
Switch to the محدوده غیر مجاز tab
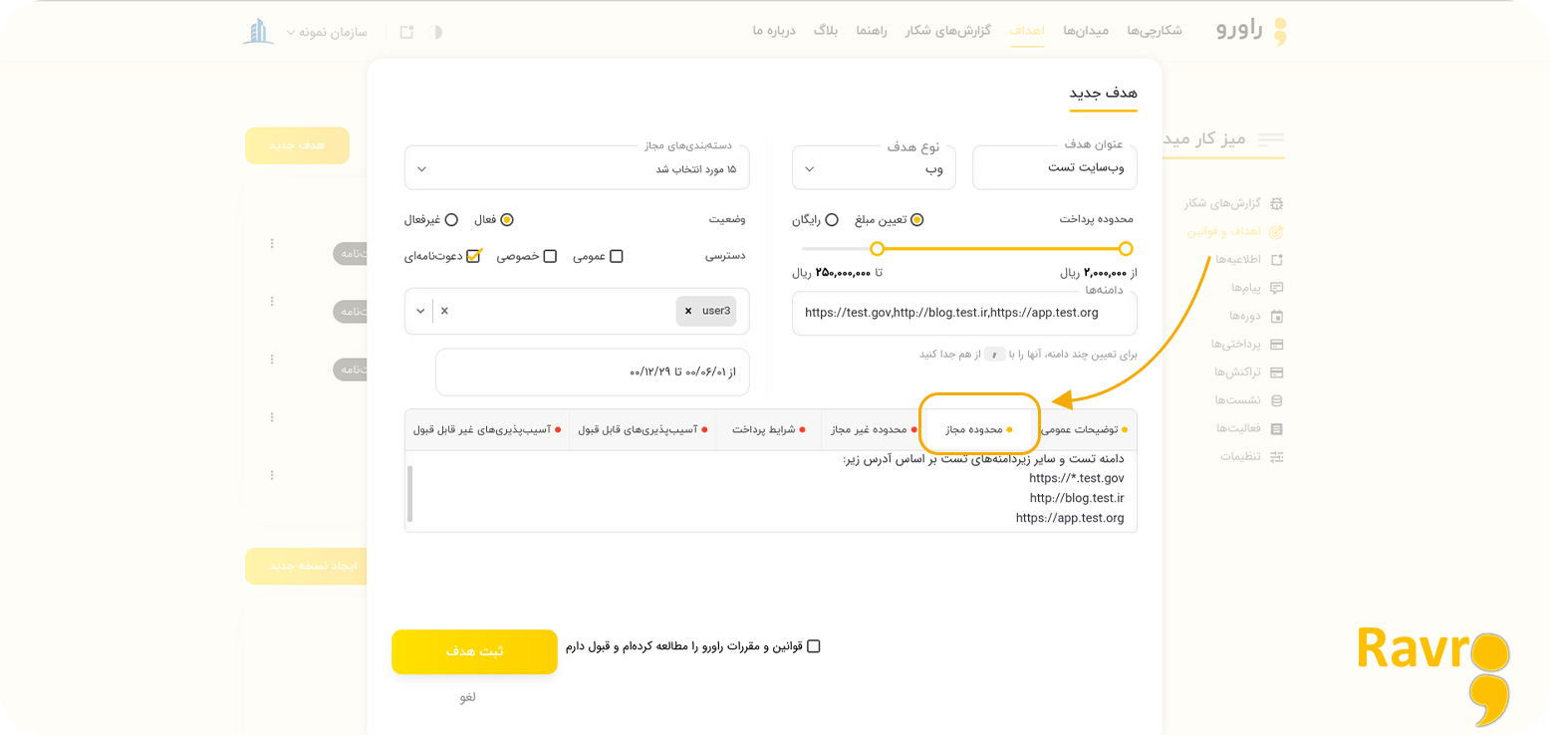[x=870, y=430]
